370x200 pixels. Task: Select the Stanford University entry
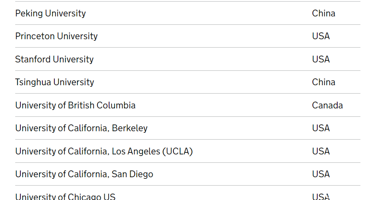coord(54,59)
